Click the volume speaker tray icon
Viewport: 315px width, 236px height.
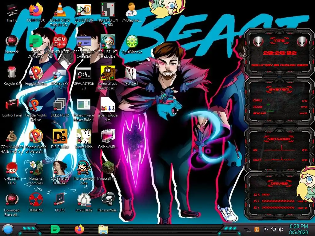pos(281,229)
